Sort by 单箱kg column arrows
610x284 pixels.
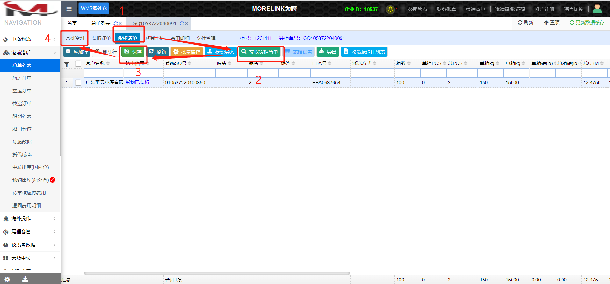point(498,63)
